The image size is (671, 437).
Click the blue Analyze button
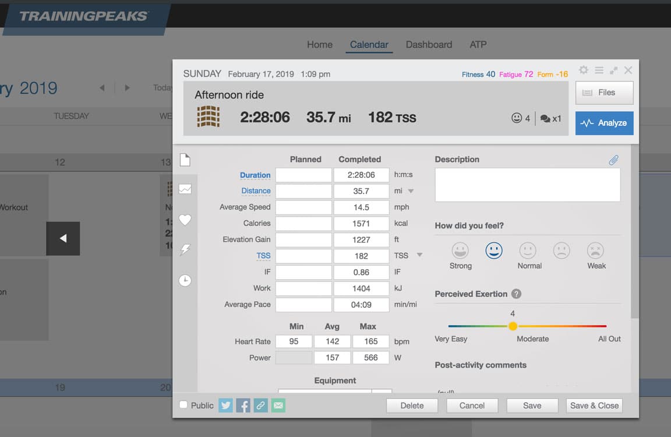[604, 124]
